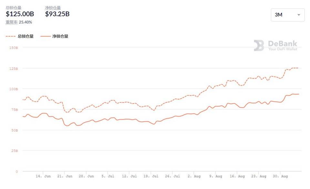Click the dashed line legend marker
The width and height of the screenshot is (310, 189).
click(11, 36)
